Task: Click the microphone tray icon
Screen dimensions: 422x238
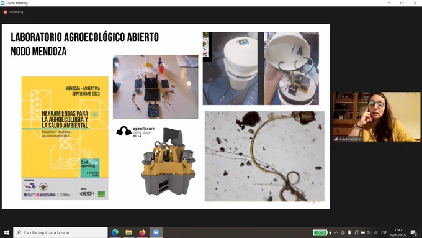Action: 349,232
